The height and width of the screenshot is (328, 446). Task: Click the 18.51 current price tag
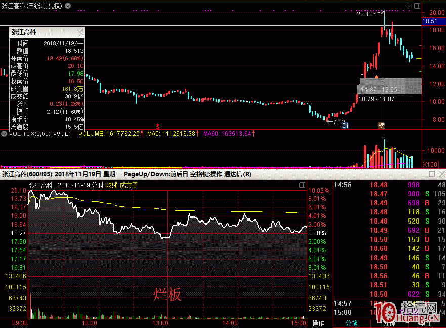433,21
